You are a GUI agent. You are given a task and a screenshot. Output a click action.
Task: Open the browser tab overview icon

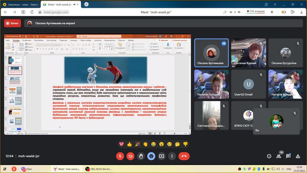point(266,4)
